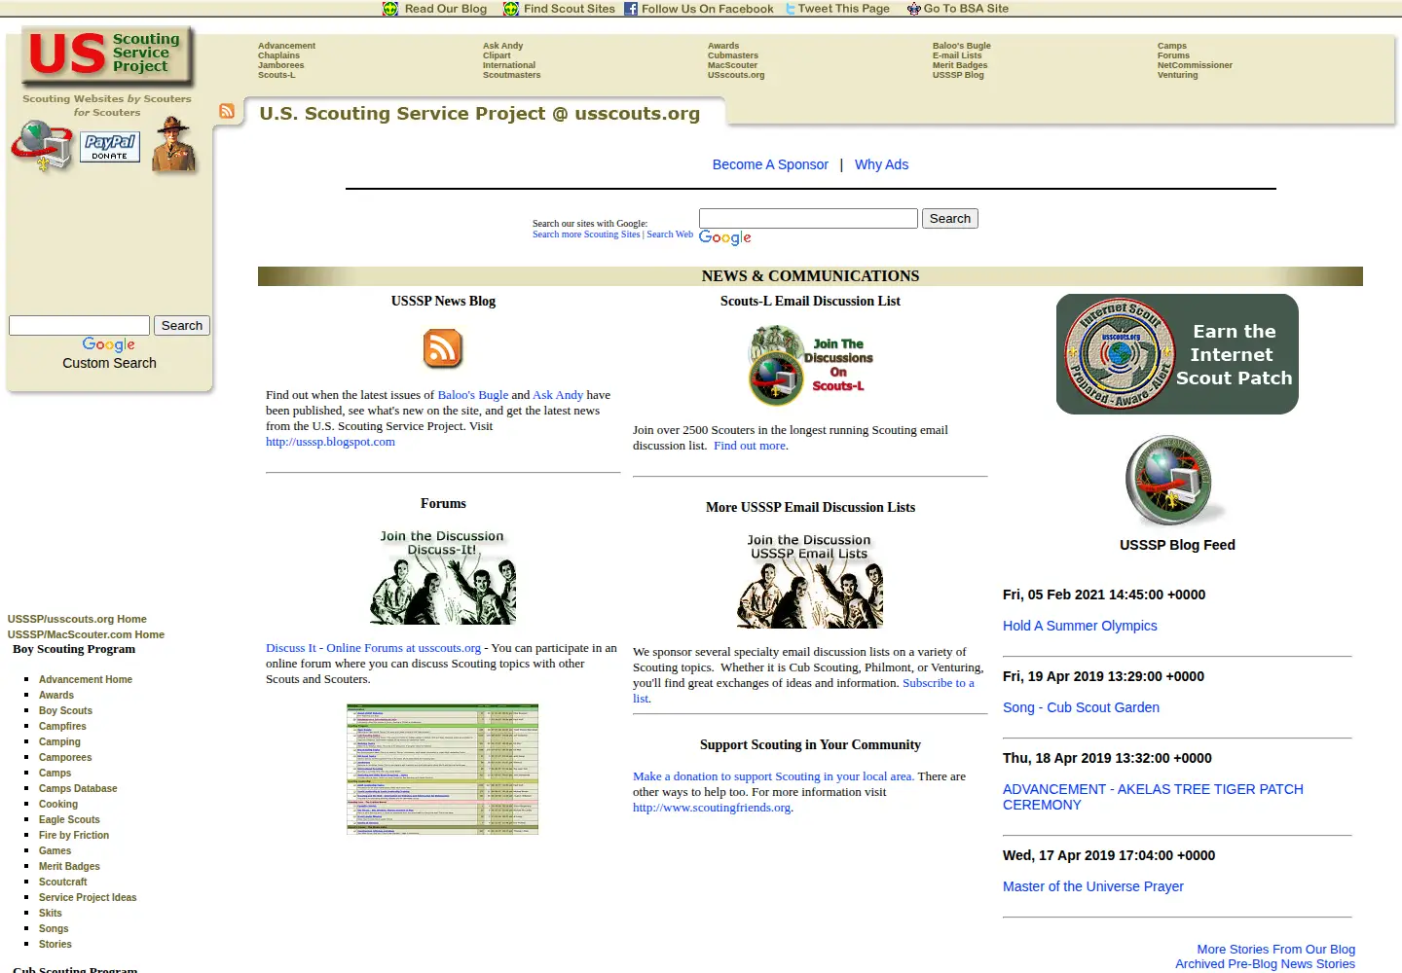1402x973 pixels.
Task: Open Service Project Ideas sidebar link
Action: 88,897
